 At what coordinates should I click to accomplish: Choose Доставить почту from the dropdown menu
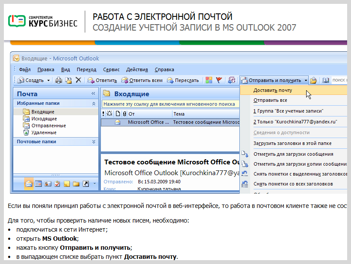coord(294,90)
